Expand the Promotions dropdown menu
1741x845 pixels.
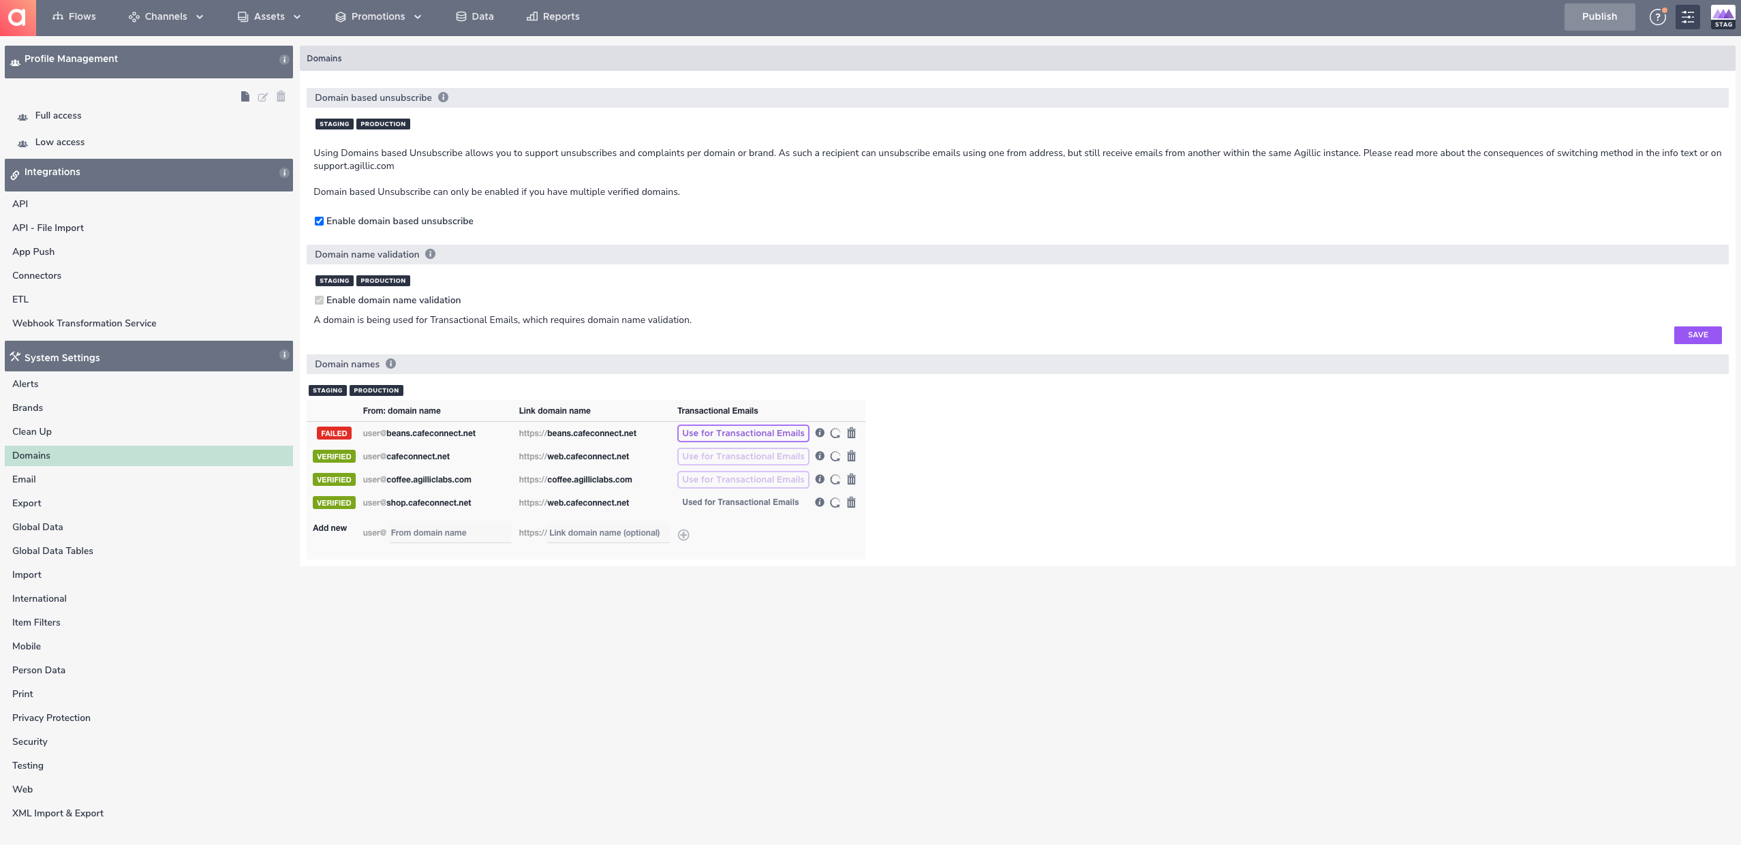click(378, 17)
